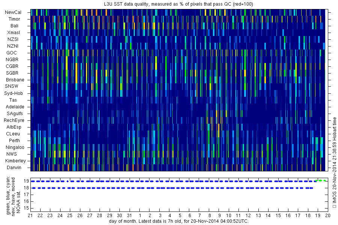338x225 pixels.
Task: Select the SNSW row label
Action: pos(12,86)
